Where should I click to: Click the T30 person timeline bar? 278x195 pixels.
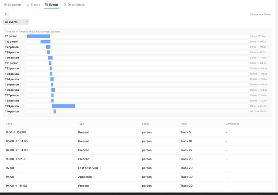[50, 58]
